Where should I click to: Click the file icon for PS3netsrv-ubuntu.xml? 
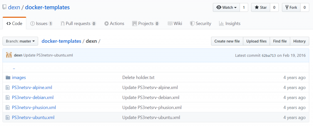[8, 117]
